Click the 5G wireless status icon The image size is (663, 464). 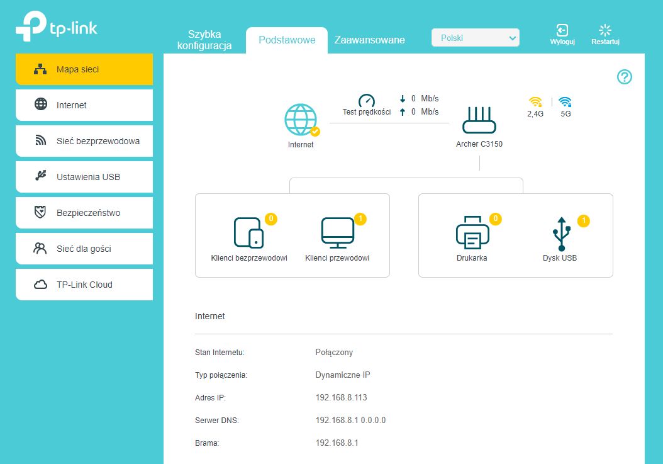(x=565, y=102)
